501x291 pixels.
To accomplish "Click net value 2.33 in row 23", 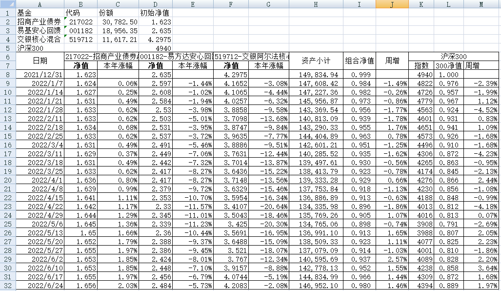I will (x=156, y=206).
